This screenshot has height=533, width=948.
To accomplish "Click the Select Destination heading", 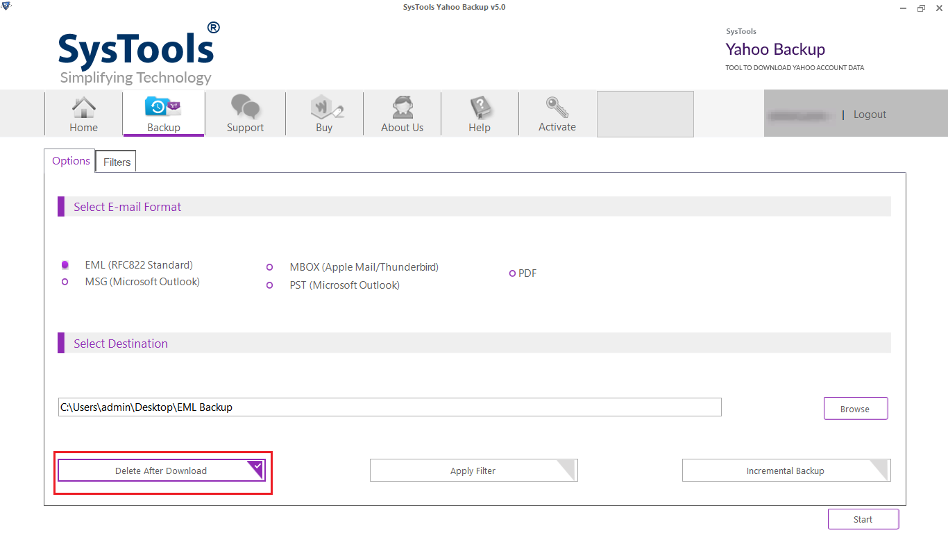I will 121,344.
